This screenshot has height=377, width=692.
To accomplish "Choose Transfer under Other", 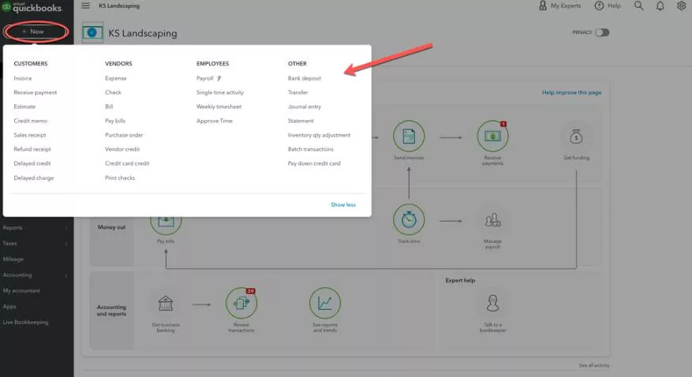I will [x=298, y=92].
